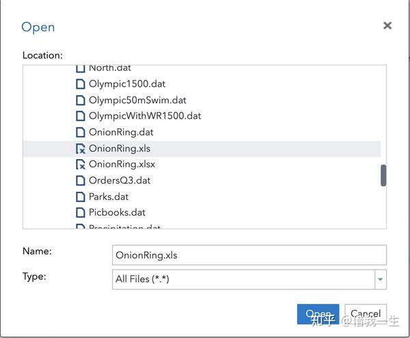410x338 pixels.
Task: Choose OrdersQ3.dat in the file list
Action: pyautogui.click(x=120, y=180)
